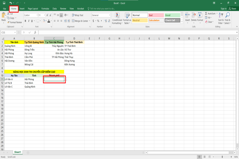Screen dimensions: 239x159
Task: Apply the Bad cell style
Action: click(156, 15)
